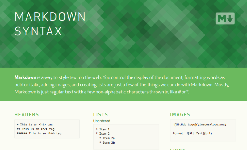Click the '* Item 2' code line
Image resolution: width=247 pixels, height=150 pixels.
pos(103,134)
